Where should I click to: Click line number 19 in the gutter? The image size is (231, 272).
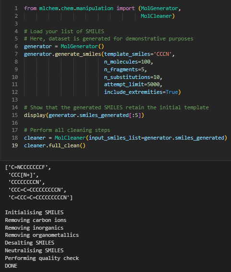pyautogui.click(x=15, y=145)
